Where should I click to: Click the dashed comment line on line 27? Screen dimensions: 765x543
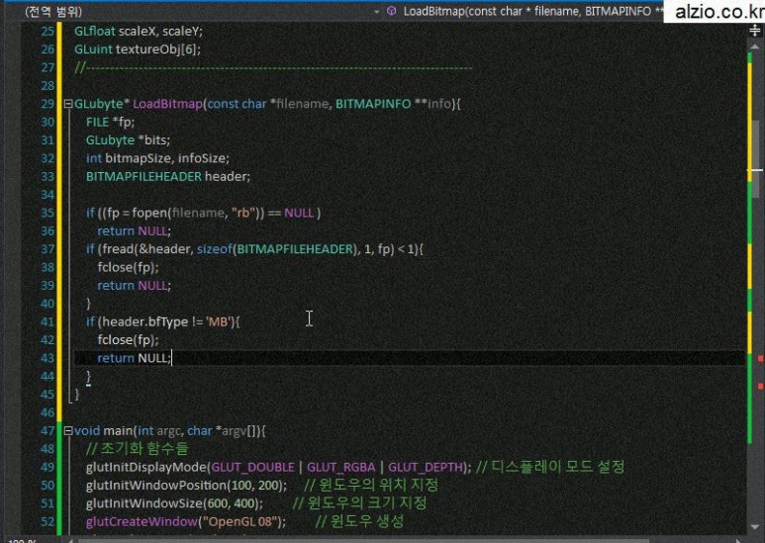coord(273,67)
